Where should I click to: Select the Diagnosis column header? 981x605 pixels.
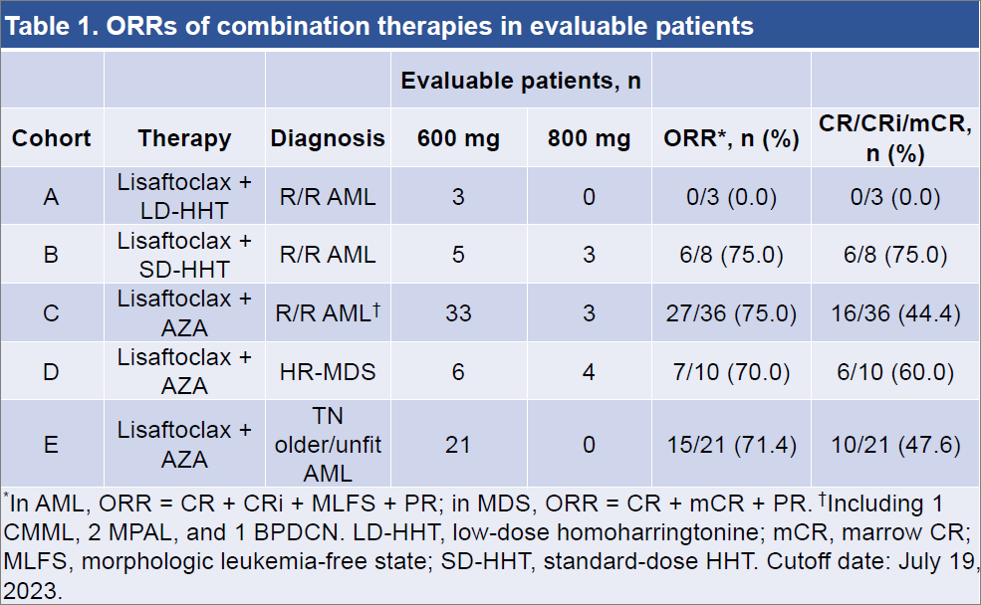click(328, 138)
